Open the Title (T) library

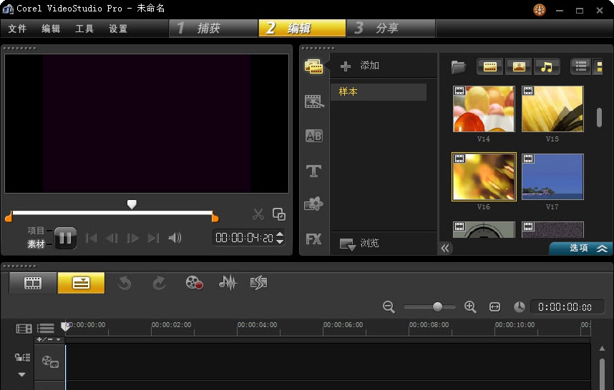(313, 171)
